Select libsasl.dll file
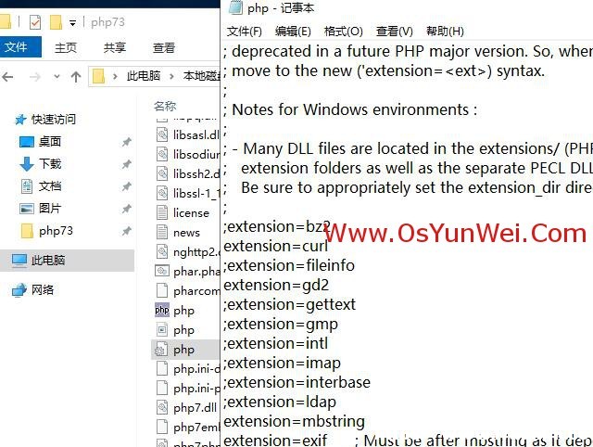Screen dimensions: 593x447 click(x=187, y=134)
